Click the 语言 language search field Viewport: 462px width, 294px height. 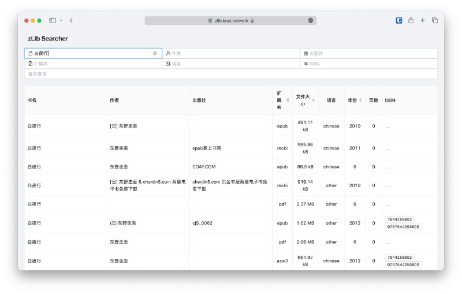coord(231,64)
